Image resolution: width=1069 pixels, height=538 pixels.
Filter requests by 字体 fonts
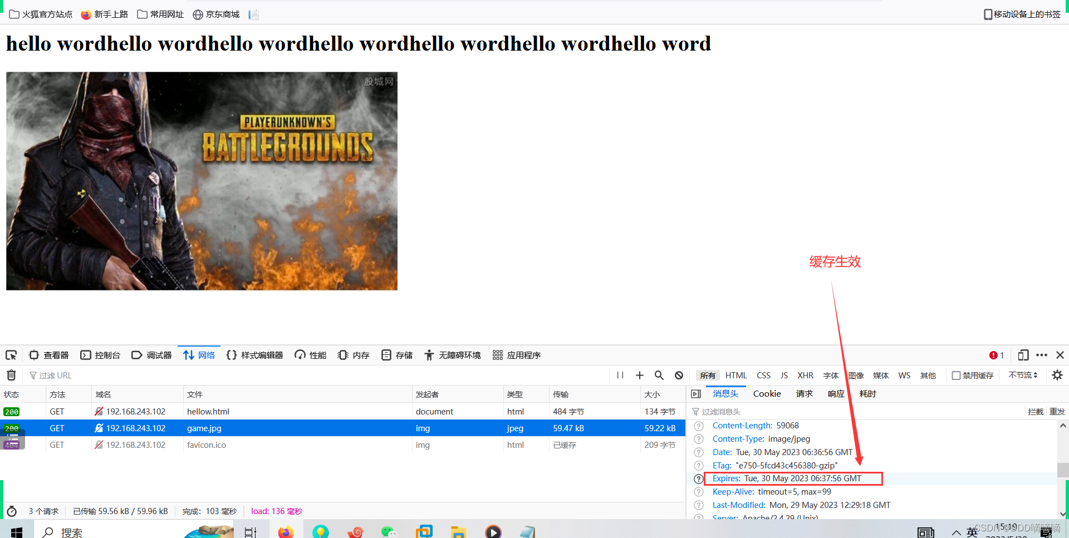click(831, 376)
